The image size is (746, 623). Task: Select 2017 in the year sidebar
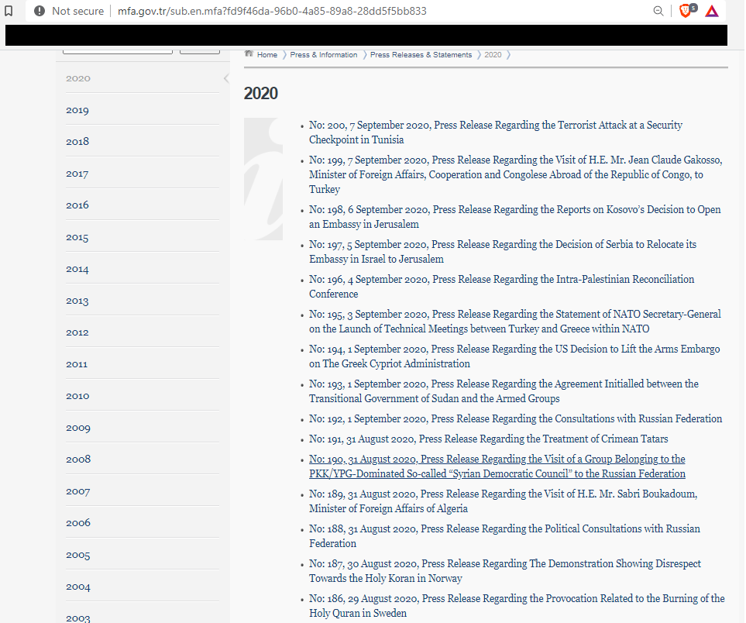[77, 174]
